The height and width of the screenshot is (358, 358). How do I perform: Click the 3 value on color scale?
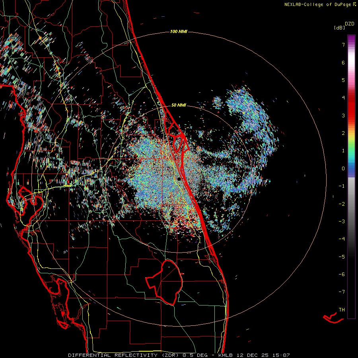pos(343,115)
